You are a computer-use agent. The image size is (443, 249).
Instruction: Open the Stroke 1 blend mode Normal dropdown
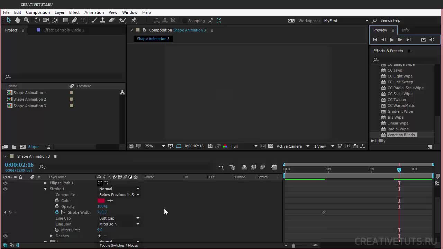(119, 189)
